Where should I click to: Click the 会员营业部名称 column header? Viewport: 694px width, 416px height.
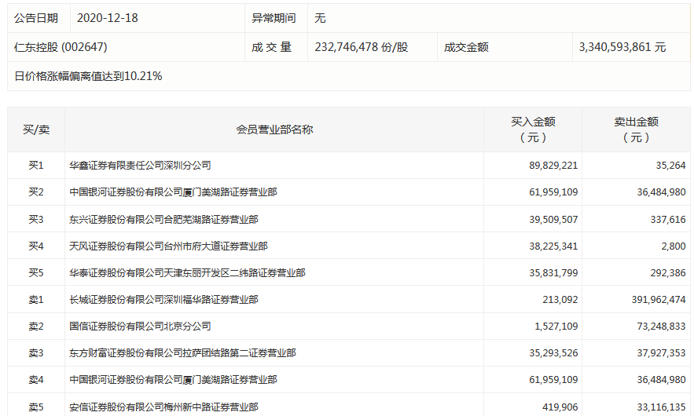tap(274, 130)
